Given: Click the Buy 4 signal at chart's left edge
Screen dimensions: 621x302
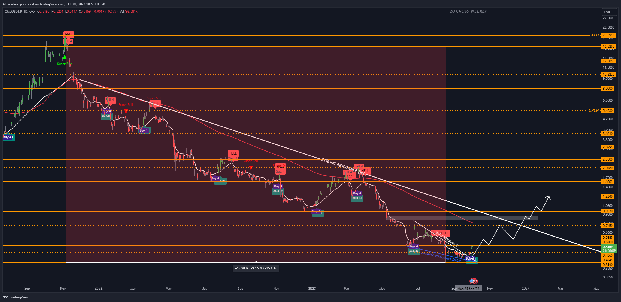Looking at the screenshot, I should [x=8, y=137].
